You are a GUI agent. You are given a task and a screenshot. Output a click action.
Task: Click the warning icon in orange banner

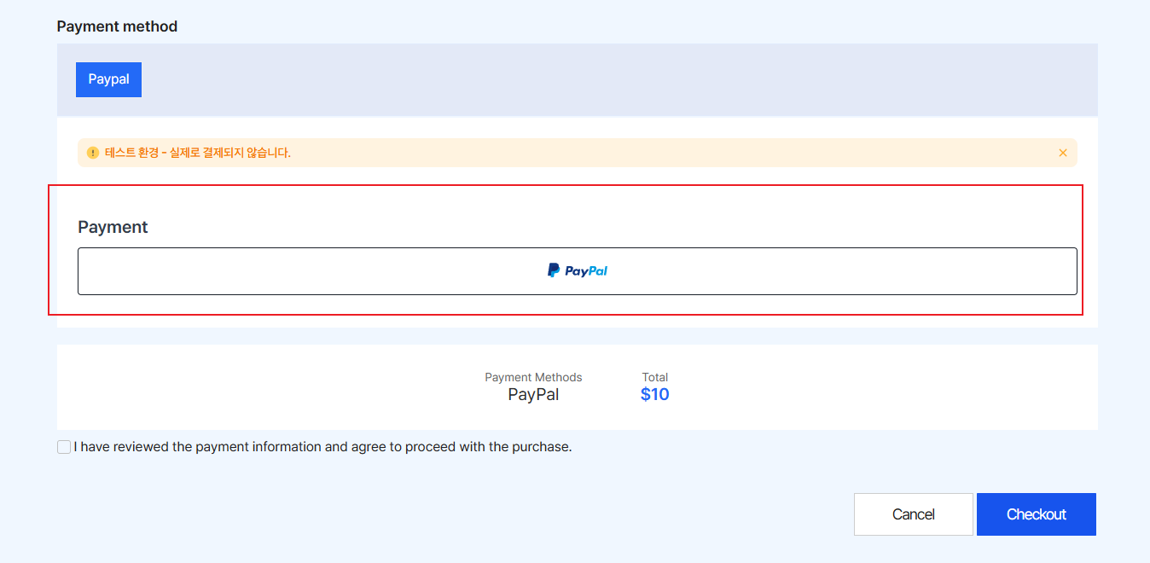tap(93, 153)
